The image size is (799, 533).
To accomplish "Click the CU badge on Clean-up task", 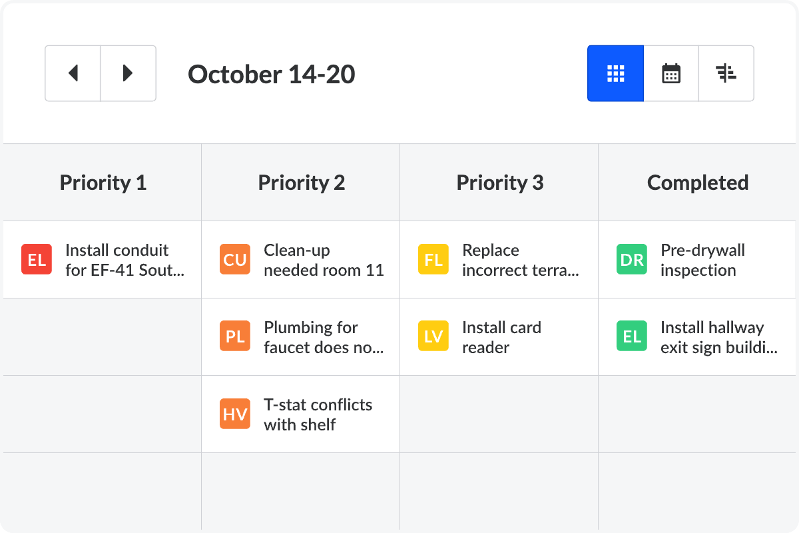I will [x=234, y=260].
